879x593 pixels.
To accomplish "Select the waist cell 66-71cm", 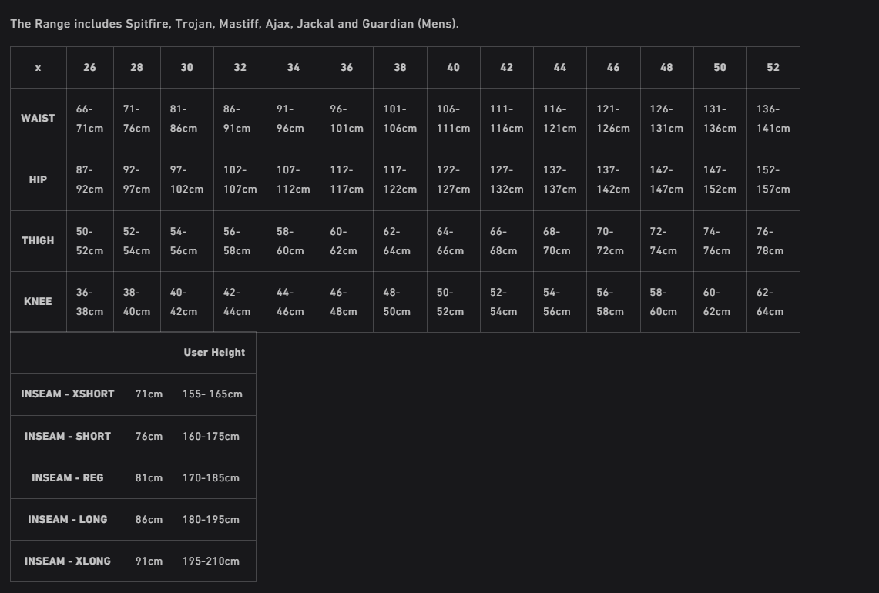I will [89, 119].
